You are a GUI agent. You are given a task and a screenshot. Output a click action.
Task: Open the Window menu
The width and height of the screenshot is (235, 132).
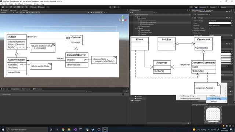coord(37,4)
